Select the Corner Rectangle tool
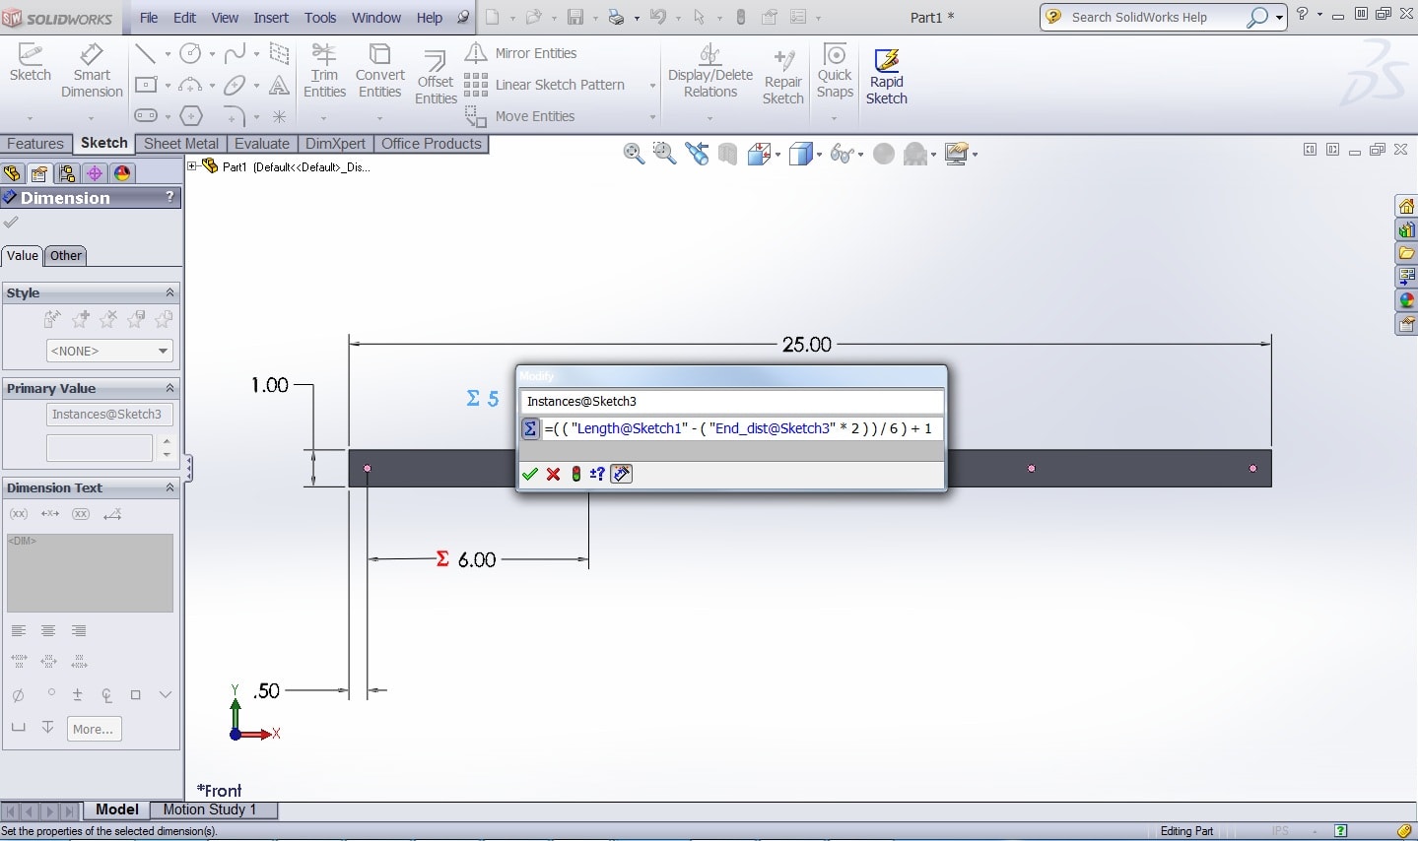Screen dimensions: 1418x841 coord(146,86)
